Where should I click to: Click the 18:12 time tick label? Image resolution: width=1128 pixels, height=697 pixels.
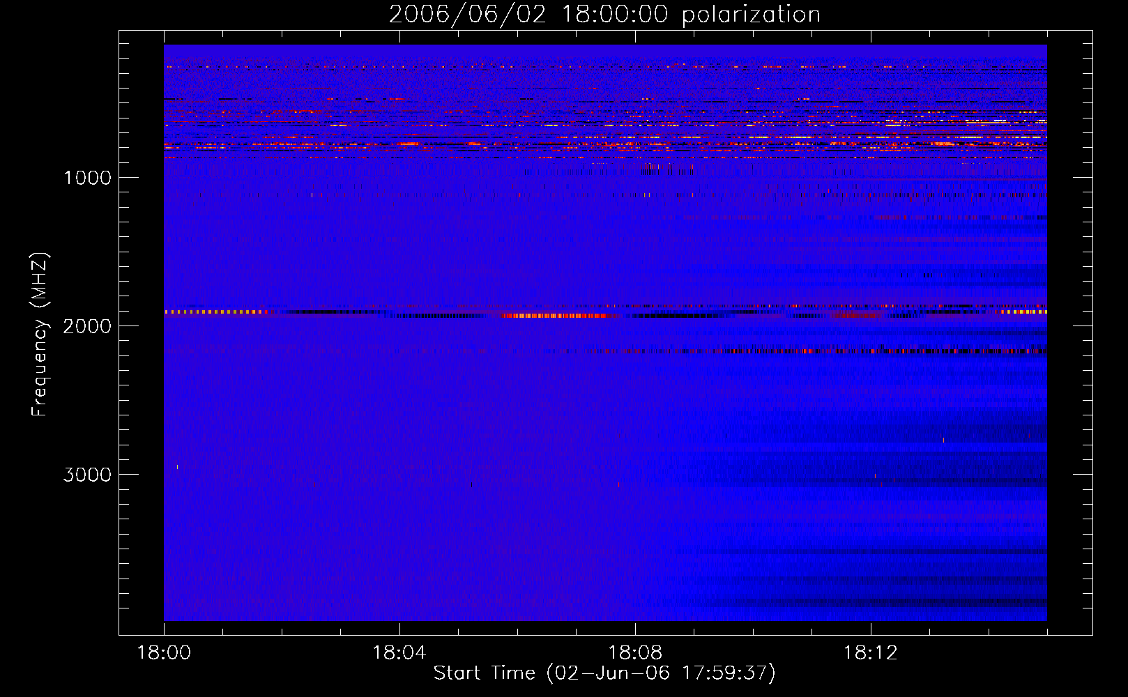pos(871,653)
